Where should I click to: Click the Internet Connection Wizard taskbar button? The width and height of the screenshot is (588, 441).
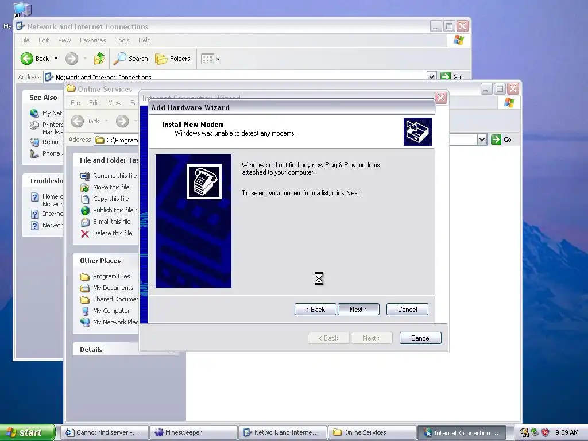[x=462, y=432]
